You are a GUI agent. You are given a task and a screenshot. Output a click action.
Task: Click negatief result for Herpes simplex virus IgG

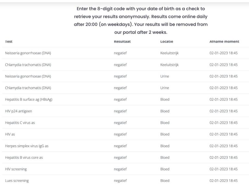pos(120,146)
